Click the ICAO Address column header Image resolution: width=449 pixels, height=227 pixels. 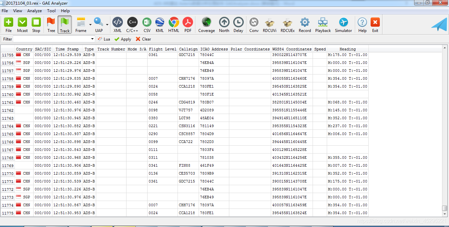click(214, 49)
